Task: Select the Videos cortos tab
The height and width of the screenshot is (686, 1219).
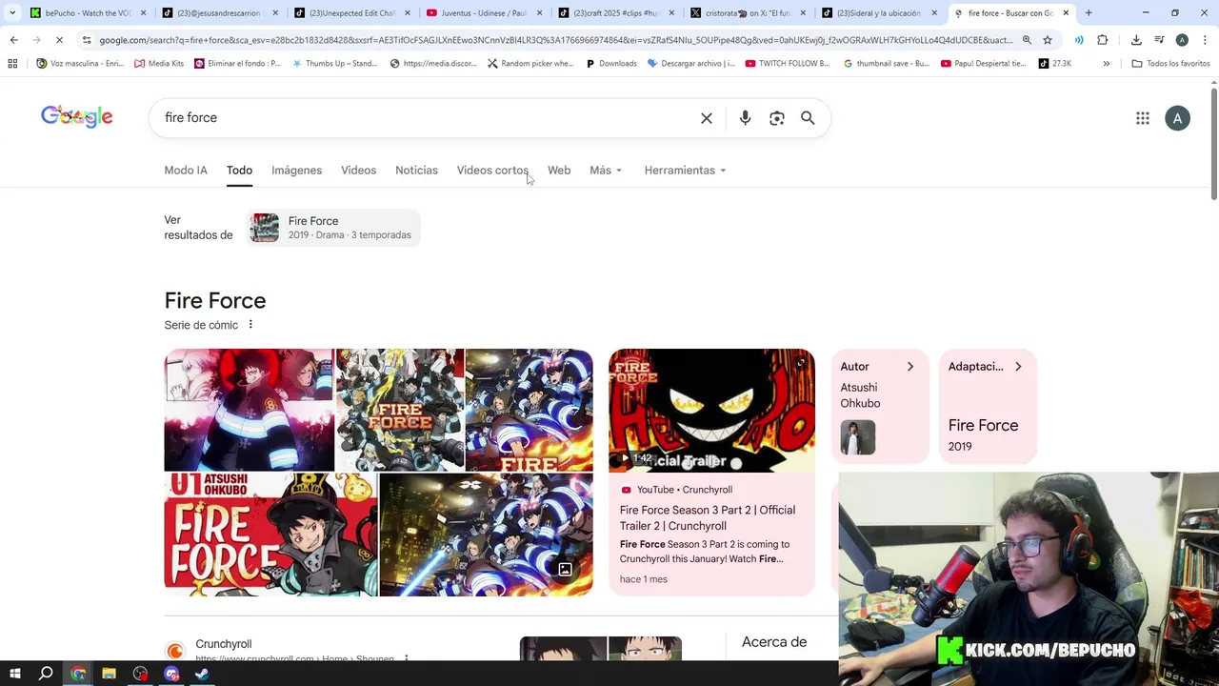Action: click(x=492, y=171)
